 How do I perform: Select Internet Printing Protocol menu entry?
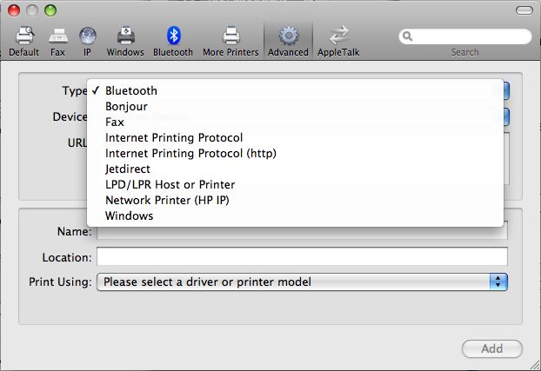(x=296, y=137)
